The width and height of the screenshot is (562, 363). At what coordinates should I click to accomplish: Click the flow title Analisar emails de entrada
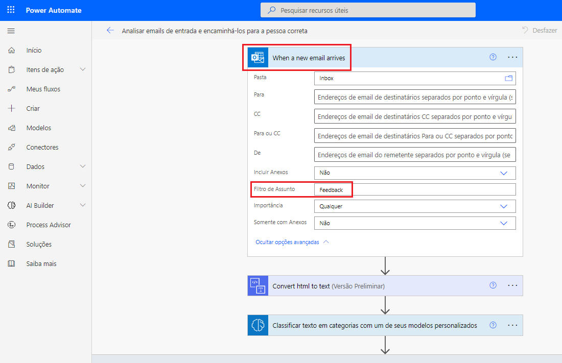215,31
